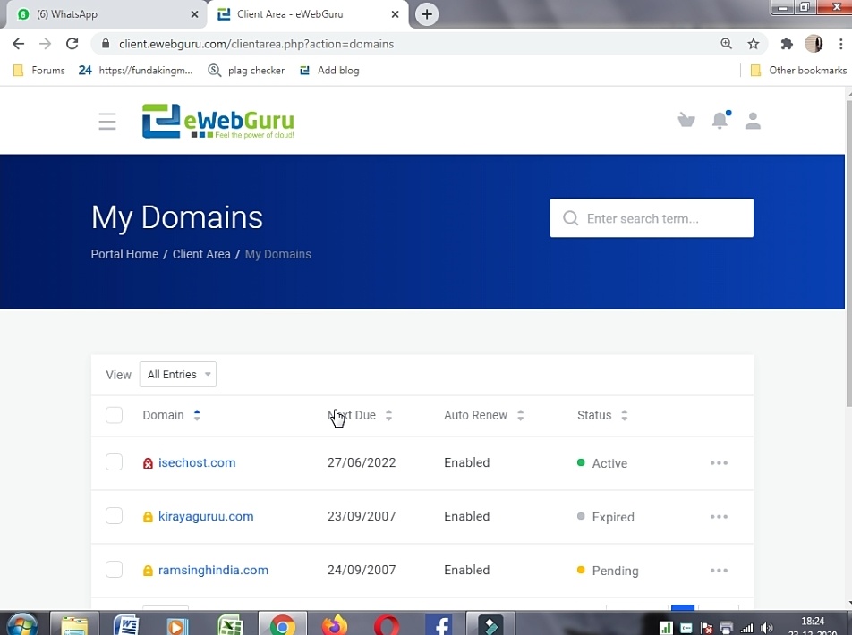852x635 pixels.
Task: Click the yellow lock icon beside ramsinghindia.com
Action: [x=148, y=571]
